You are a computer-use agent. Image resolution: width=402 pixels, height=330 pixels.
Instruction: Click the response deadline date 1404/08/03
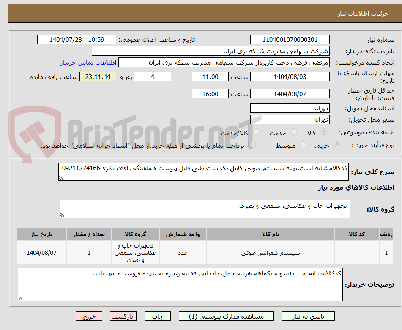point(290,76)
